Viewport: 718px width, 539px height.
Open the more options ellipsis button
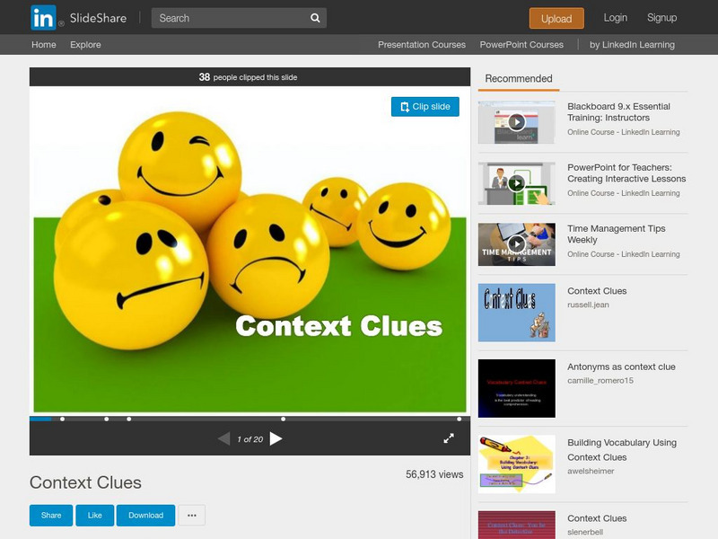tap(192, 515)
